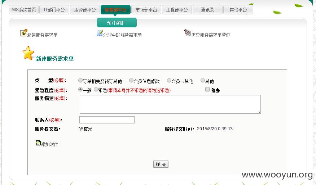
Task: Select the 会员卡其他 radio button
Action: (169, 80)
